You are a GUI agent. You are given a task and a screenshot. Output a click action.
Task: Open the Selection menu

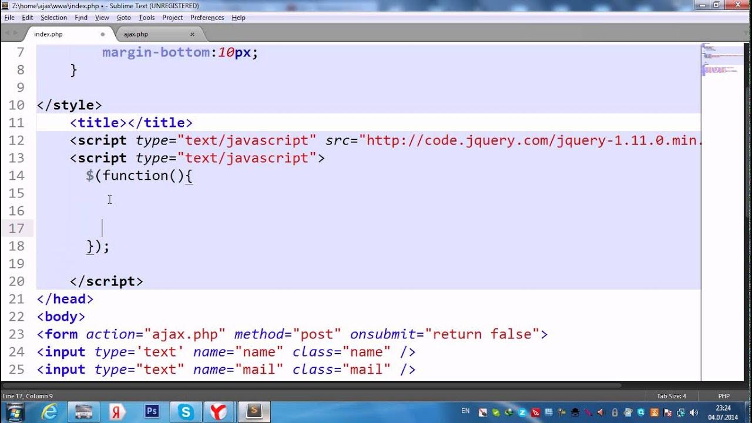53,18
